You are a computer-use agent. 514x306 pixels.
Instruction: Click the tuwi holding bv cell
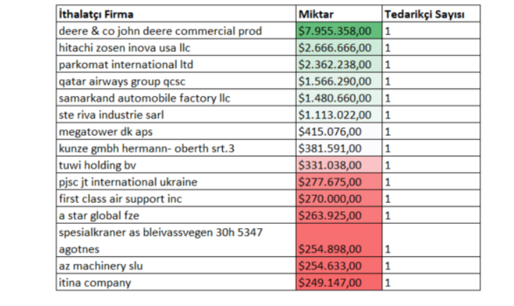174,165
